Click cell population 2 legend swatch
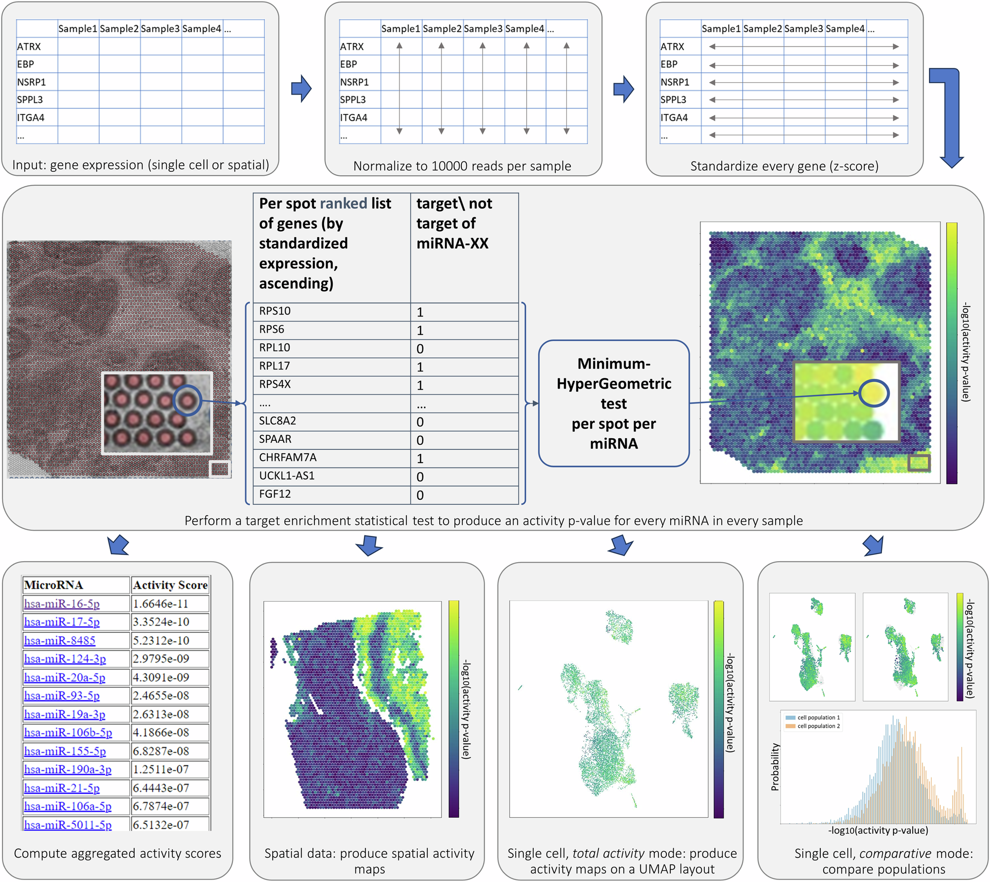This screenshot has width=990, height=882. (x=791, y=726)
